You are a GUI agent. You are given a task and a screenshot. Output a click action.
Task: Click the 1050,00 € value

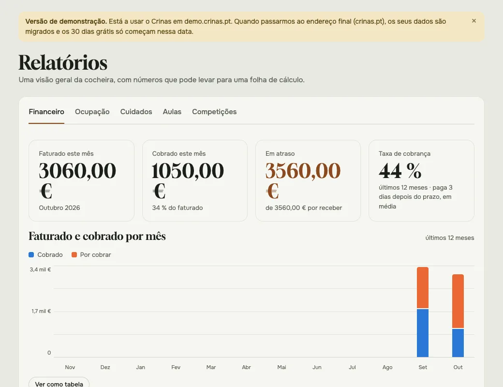pos(188,180)
